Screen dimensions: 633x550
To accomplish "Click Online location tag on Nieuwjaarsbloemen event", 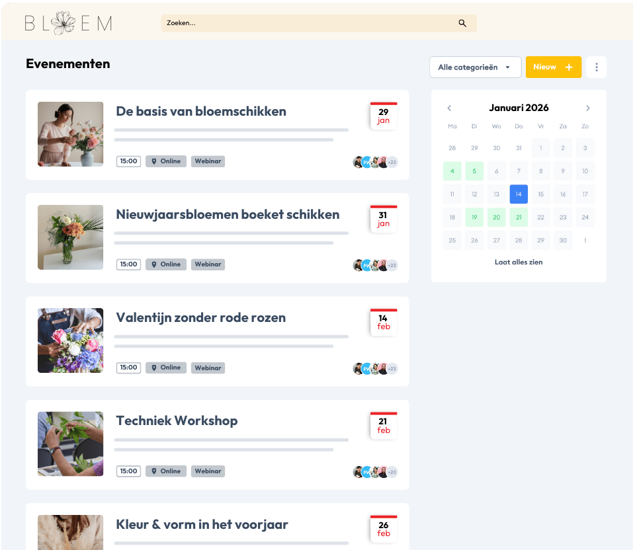I will coord(166,264).
